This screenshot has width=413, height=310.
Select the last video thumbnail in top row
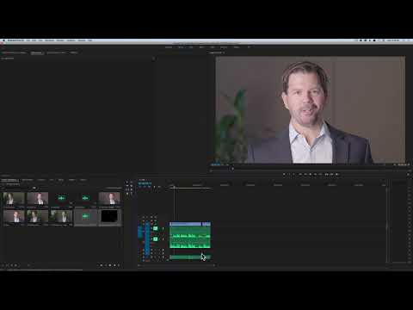point(109,198)
